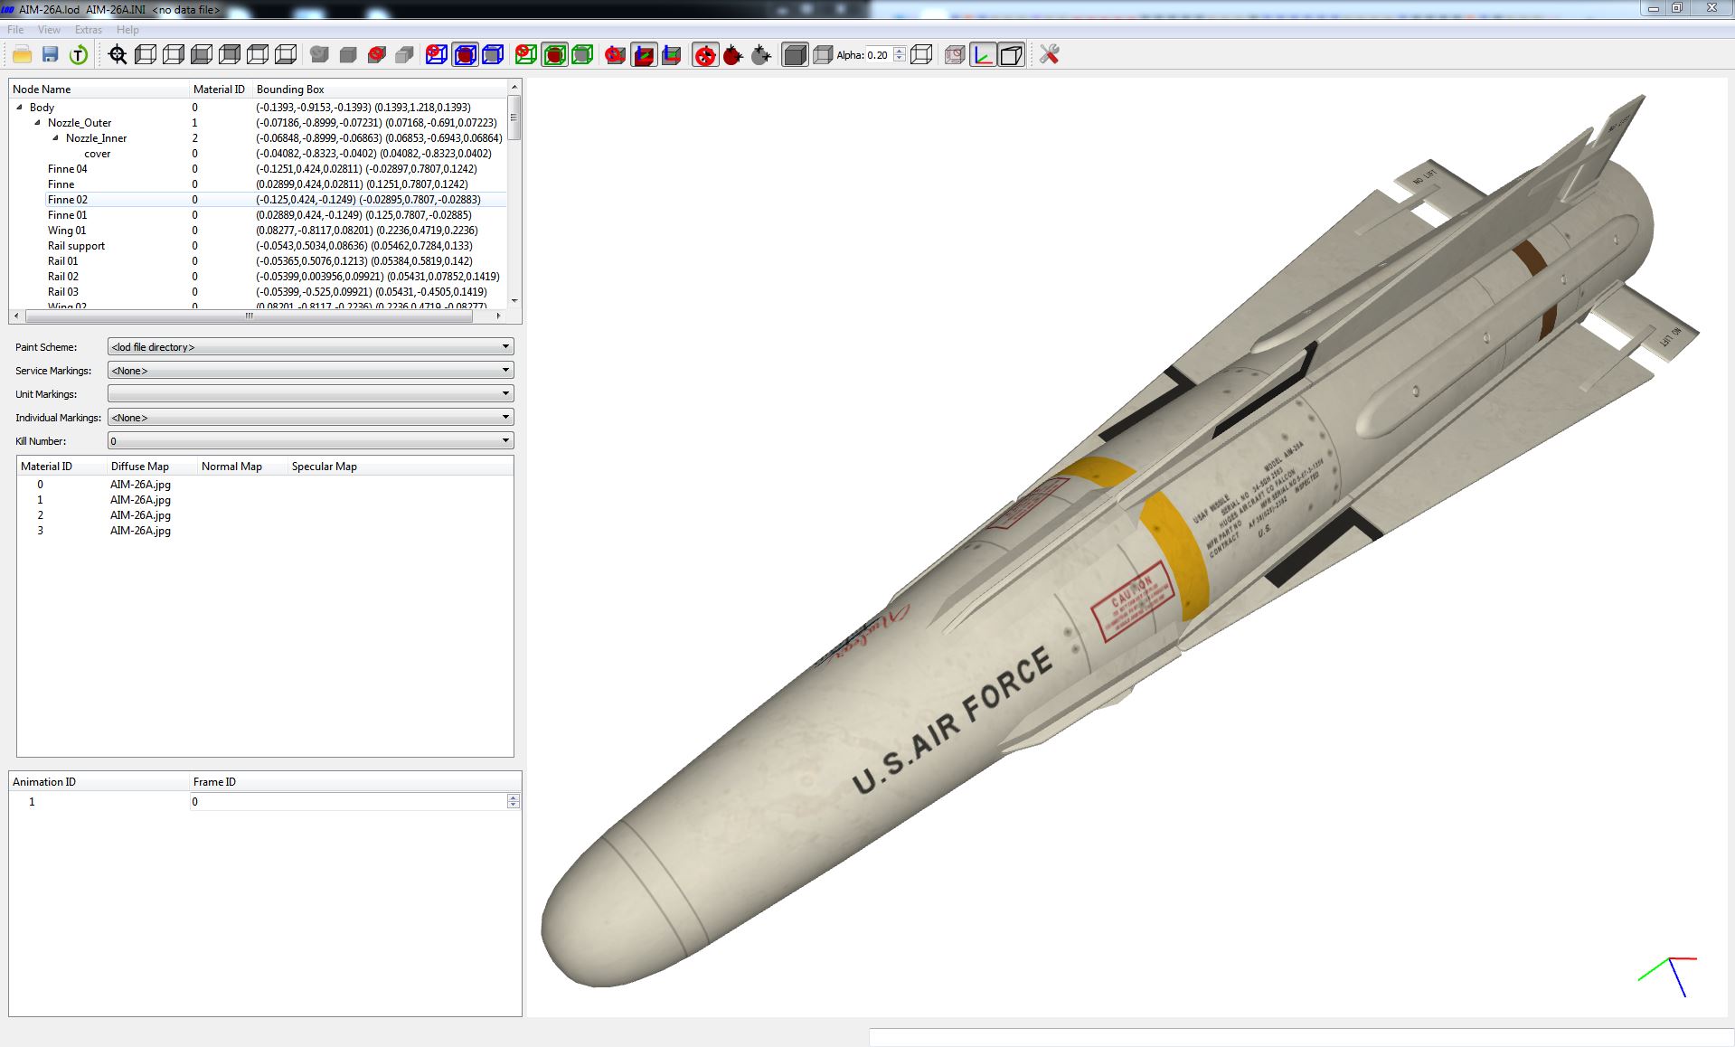Select the Finne 04 node
This screenshot has height=1047, width=1735.
[x=68, y=169]
